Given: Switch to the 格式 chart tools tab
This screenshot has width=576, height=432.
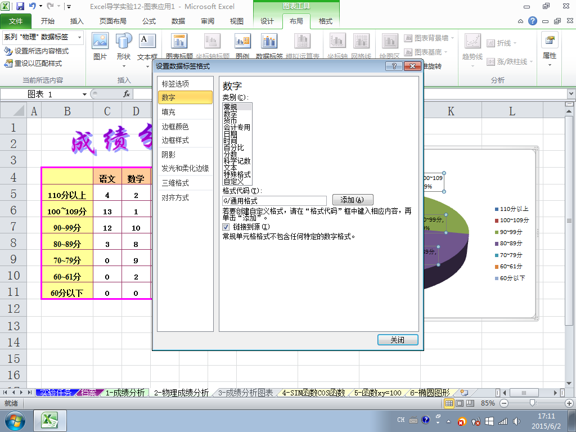Looking at the screenshot, I should coord(326,21).
